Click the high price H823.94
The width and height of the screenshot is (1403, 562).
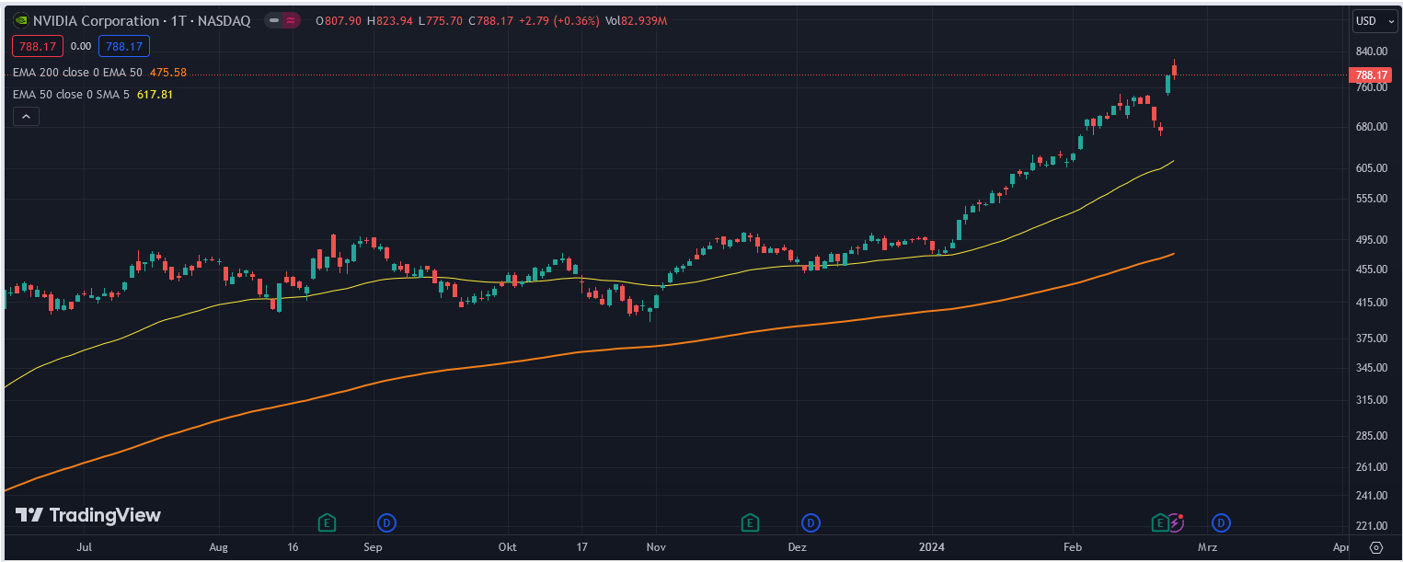point(389,21)
